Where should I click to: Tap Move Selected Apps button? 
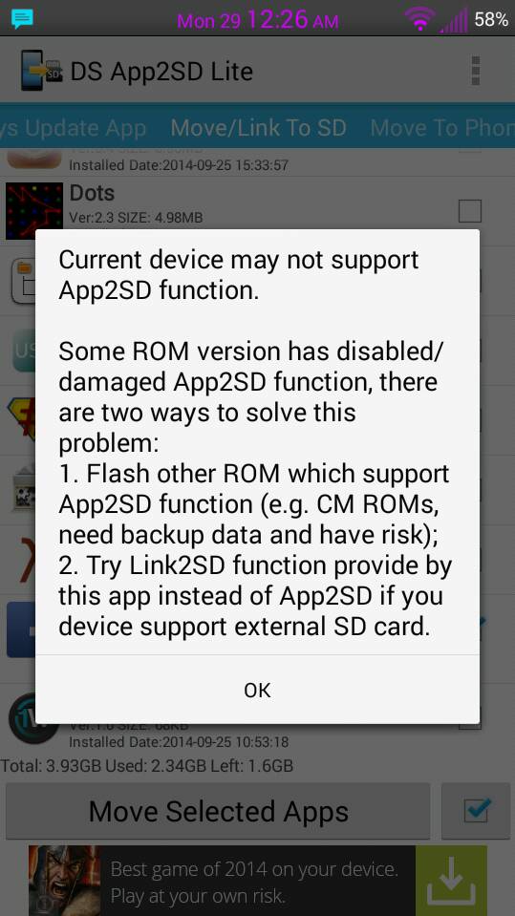tap(218, 811)
